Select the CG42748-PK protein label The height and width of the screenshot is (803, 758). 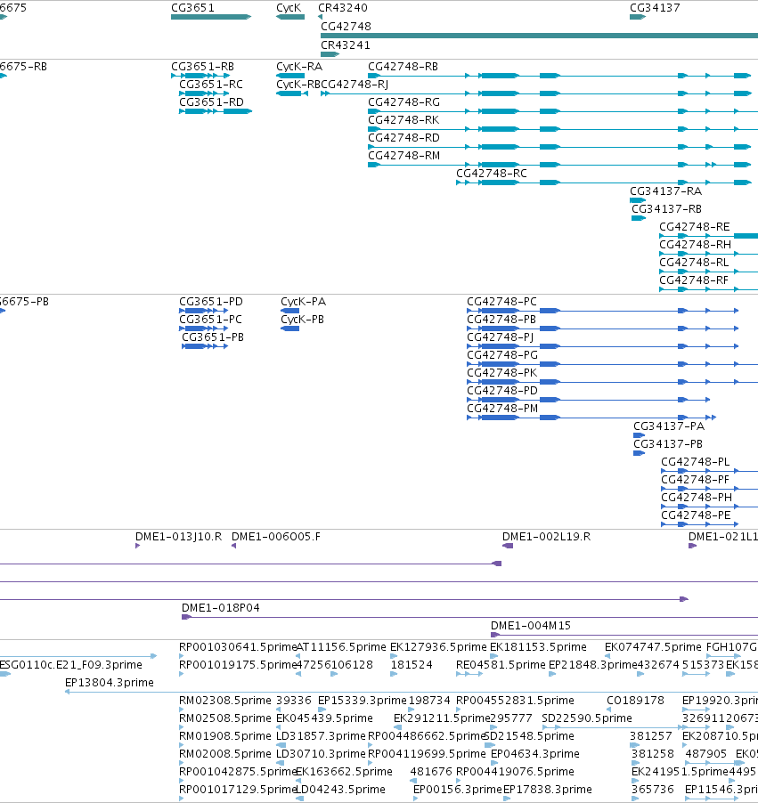pyautogui.click(x=501, y=373)
